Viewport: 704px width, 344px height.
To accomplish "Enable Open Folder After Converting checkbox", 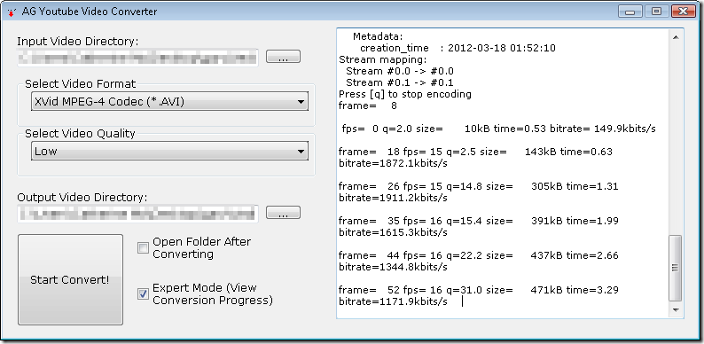I will (x=143, y=247).
